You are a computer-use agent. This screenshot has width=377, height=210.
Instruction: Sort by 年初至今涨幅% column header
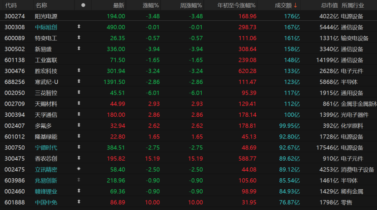[236, 5]
